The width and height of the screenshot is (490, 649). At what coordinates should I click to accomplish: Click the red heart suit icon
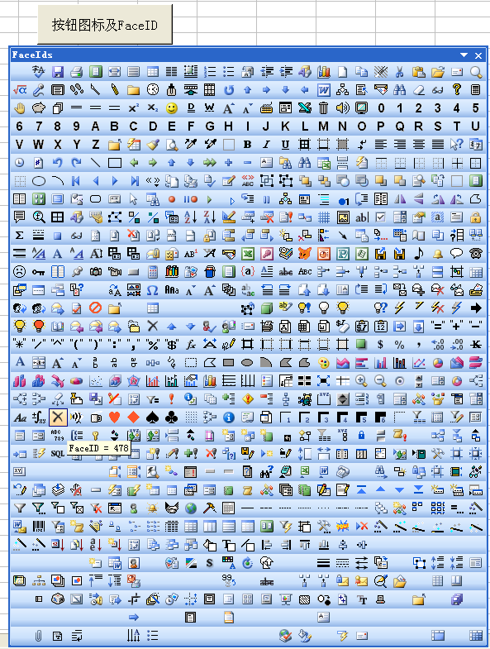click(x=115, y=418)
